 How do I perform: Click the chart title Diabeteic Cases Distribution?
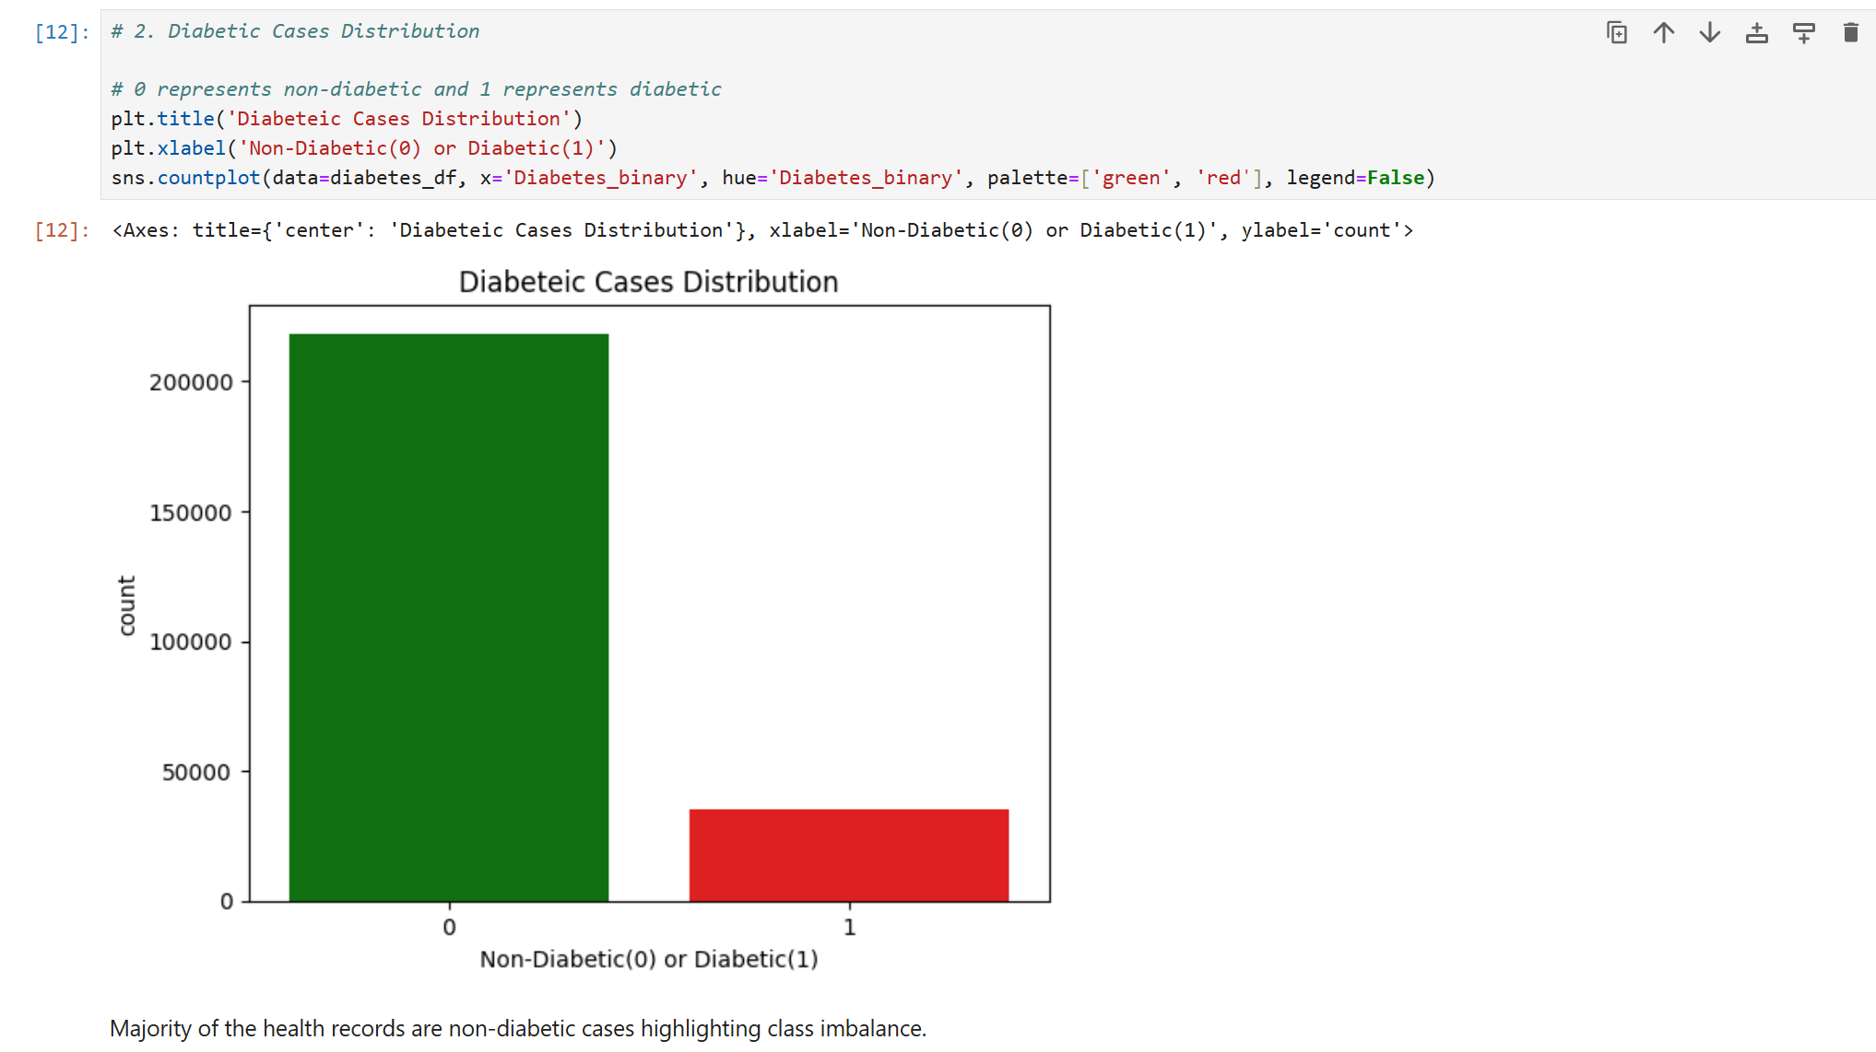pos(648,282)
